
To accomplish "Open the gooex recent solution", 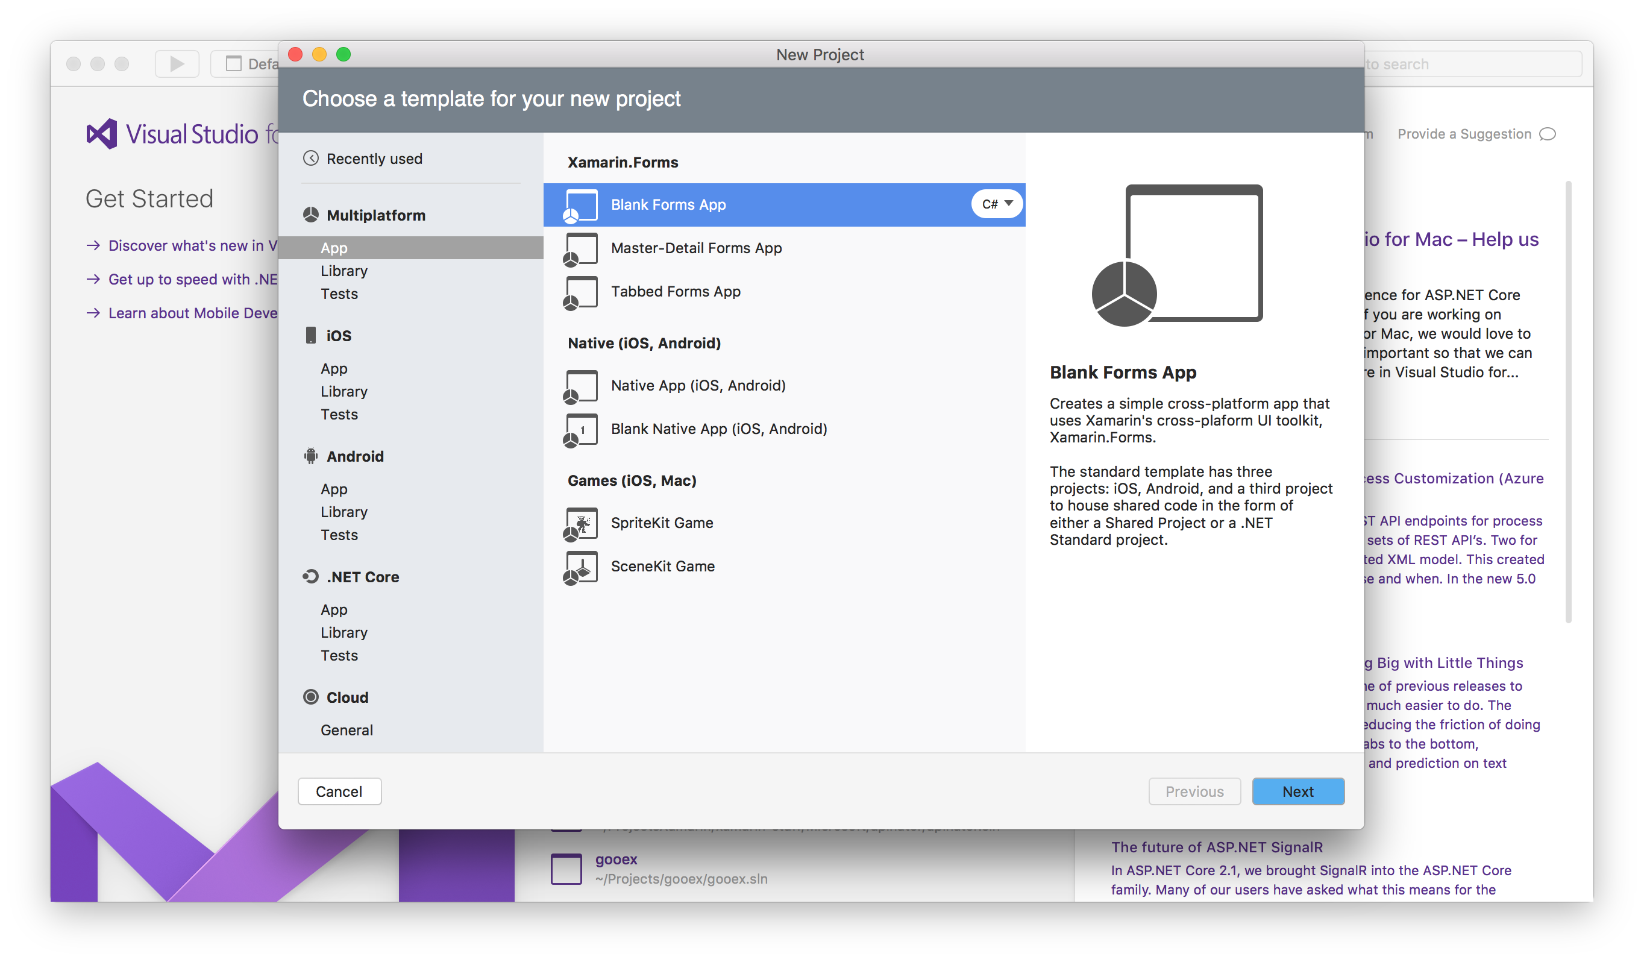I will (x=616, y=860).
